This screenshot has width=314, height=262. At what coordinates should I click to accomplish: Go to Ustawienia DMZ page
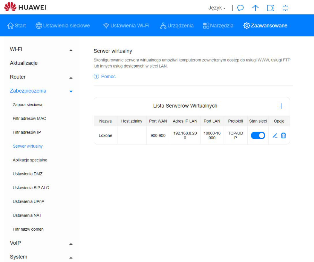point(28,174)
